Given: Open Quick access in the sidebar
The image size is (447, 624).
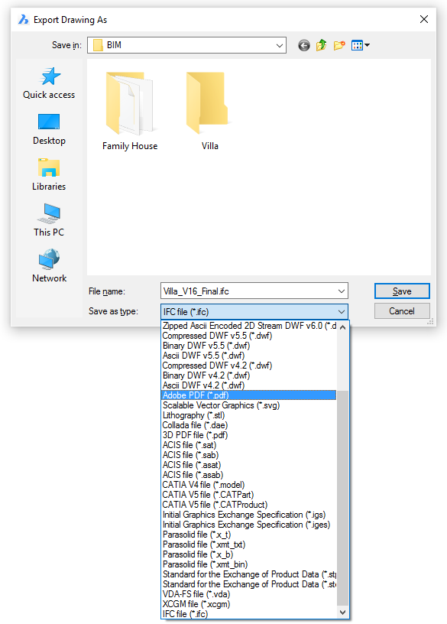Looking at the screenshot, I should click(x=49, y=83).
